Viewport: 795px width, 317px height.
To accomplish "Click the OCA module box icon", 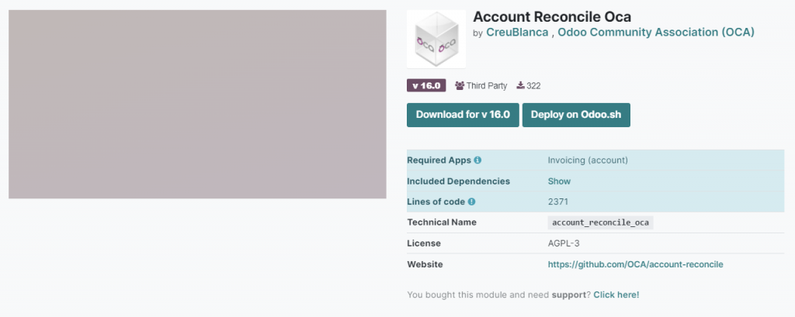I will pos(436,39).
